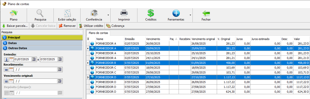Collapse the Outras Datas section
Viewport: 310px width, 99px height.
coord(42,48)
